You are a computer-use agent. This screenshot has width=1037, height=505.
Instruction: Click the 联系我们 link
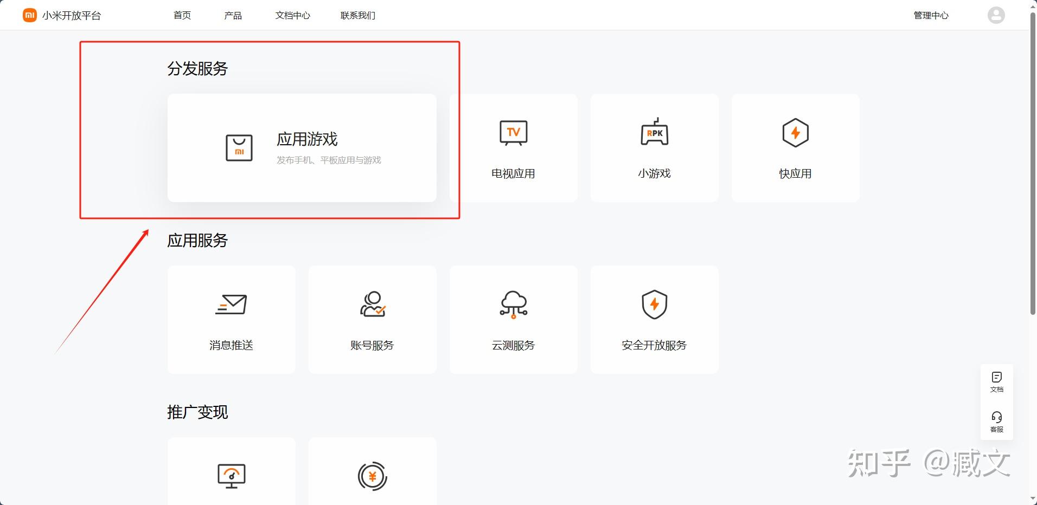click(x=357, y=15)
